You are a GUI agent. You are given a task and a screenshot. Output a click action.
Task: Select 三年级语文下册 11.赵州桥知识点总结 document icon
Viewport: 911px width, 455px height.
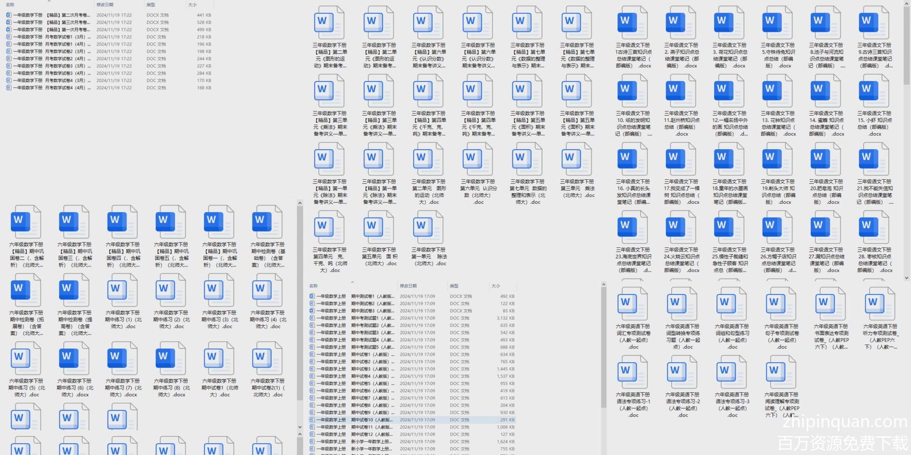681,91
